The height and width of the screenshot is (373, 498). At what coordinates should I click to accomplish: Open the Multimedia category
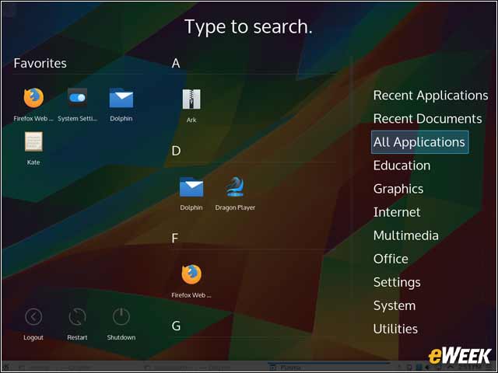coord(406,235)
